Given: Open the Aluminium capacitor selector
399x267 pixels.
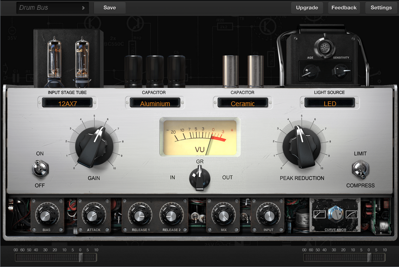Looking at the screenshot, I should pos(155,103).
